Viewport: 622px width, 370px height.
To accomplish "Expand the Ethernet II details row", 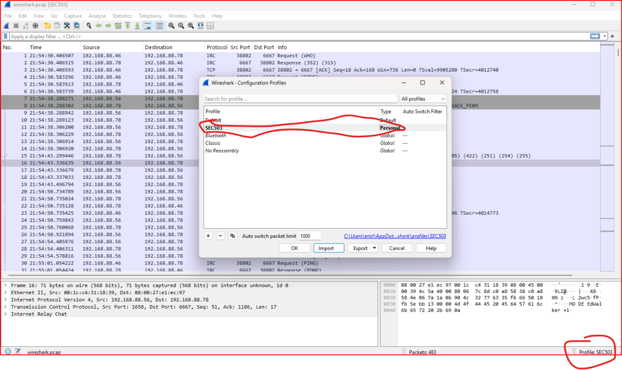I will [5, 292].
